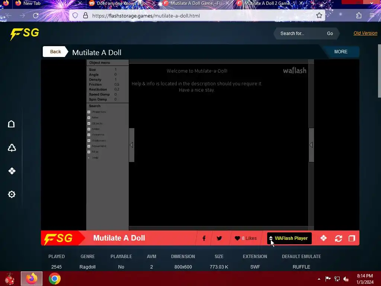Switch to the 'Does anyone knows a go...' tab
Viewport: 381px width, 286px height.
tap(122, 3)
